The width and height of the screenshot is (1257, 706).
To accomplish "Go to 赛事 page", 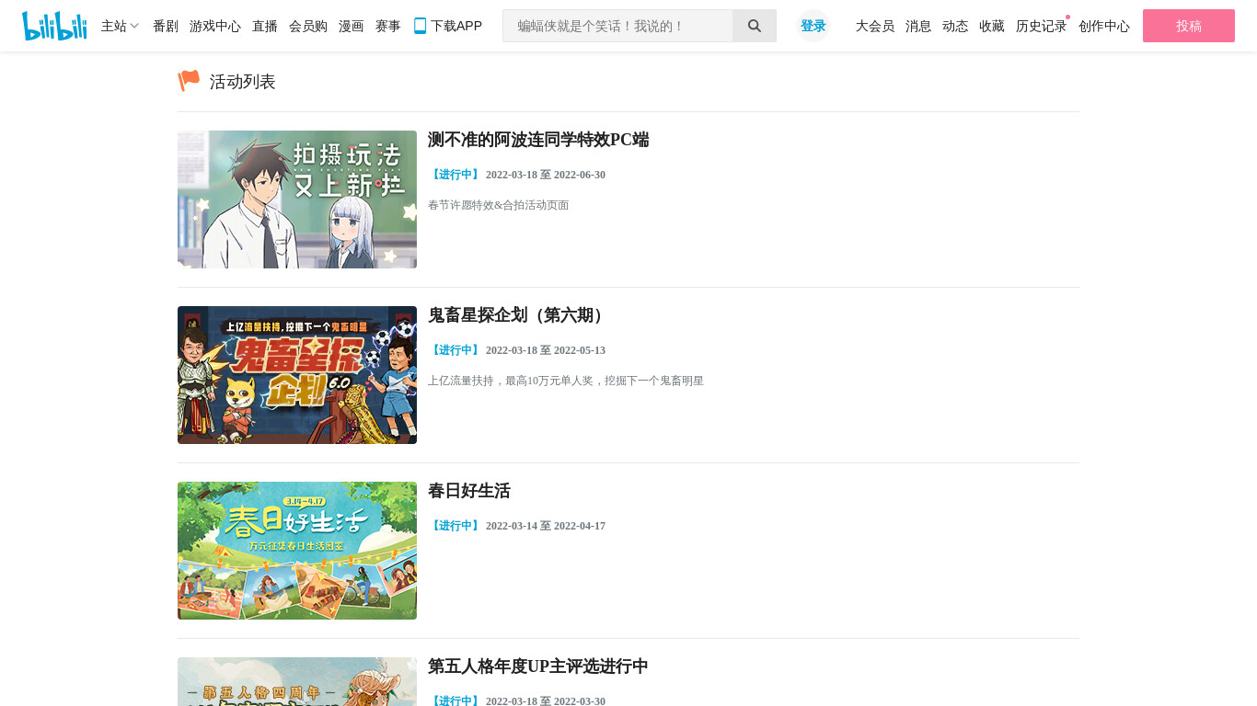I will pyautogui.click(x=388, y=26).
